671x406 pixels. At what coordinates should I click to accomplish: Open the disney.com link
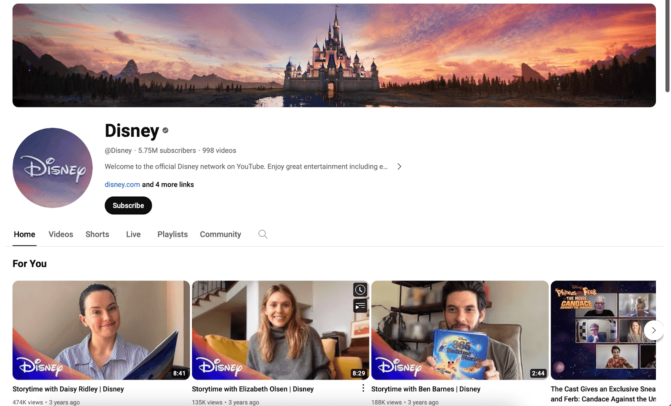[122, 185]
